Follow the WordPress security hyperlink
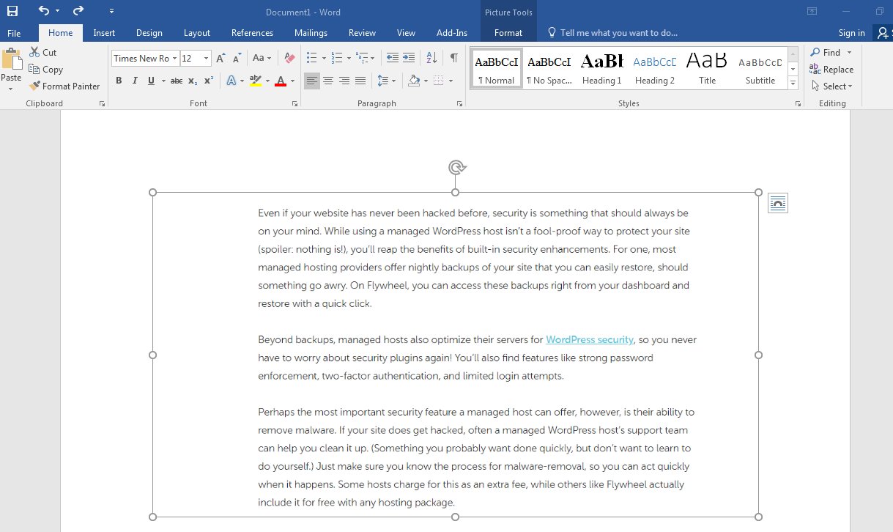 pyautogui.click(x=589, y=339)
